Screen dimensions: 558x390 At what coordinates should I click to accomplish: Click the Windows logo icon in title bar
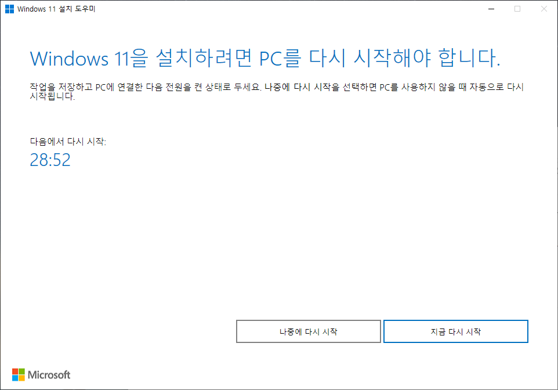pos(10,9)
